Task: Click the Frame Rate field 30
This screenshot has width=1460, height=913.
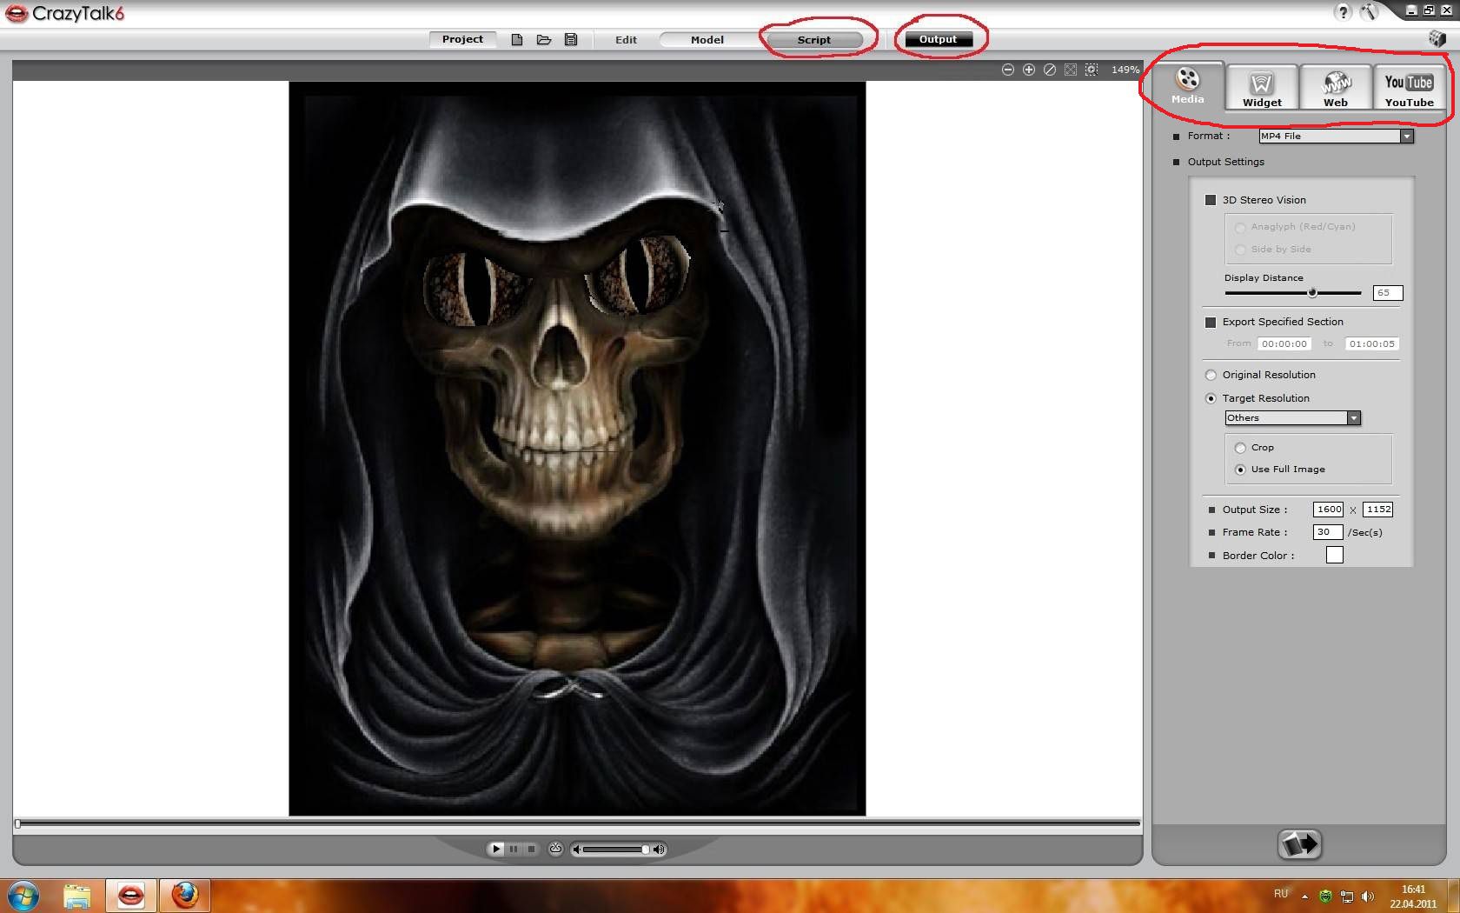Action: pyautogui.click(x=1327, y=532)
